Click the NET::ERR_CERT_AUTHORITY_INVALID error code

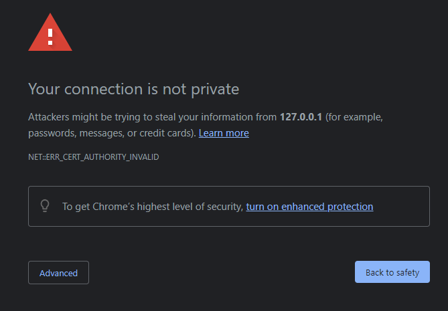(x=93, y=157)
